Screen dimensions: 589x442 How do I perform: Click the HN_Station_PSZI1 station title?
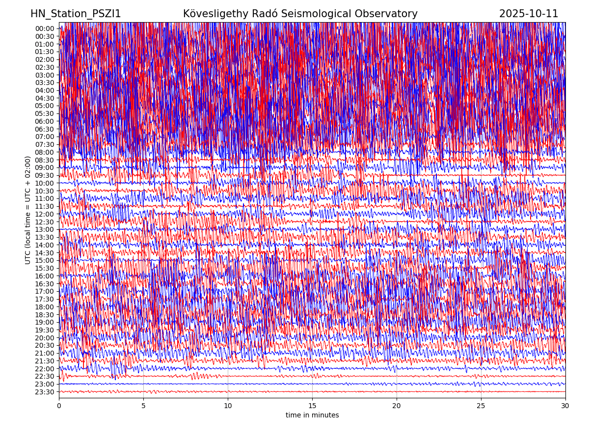(x=76, y=14)
